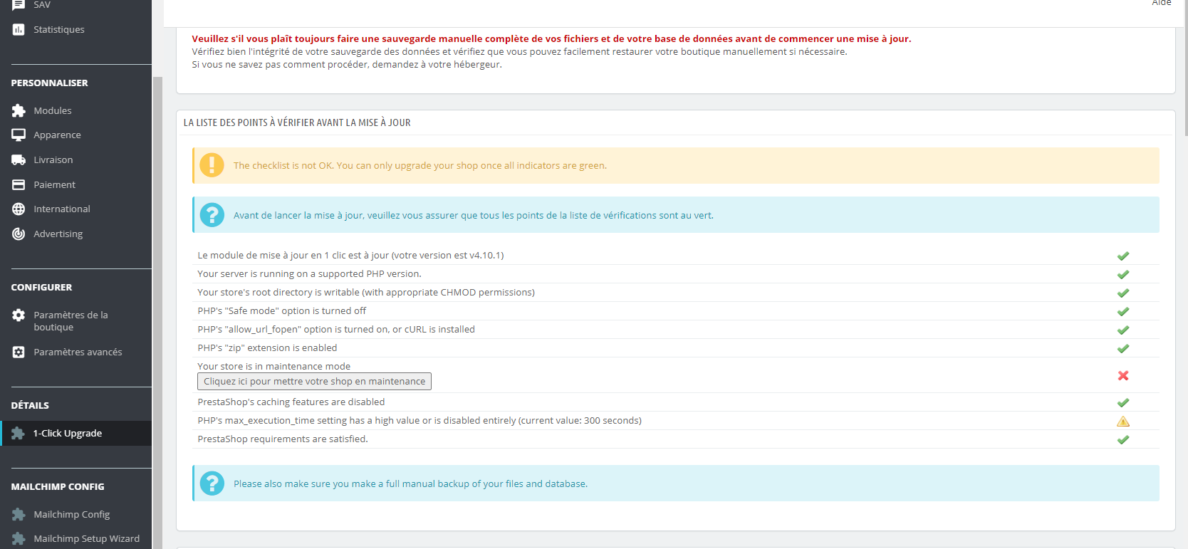Click 'PHP's "zip" extension is enabled' text
This screenshot has height=549, width=1188.
click(267, 347)
